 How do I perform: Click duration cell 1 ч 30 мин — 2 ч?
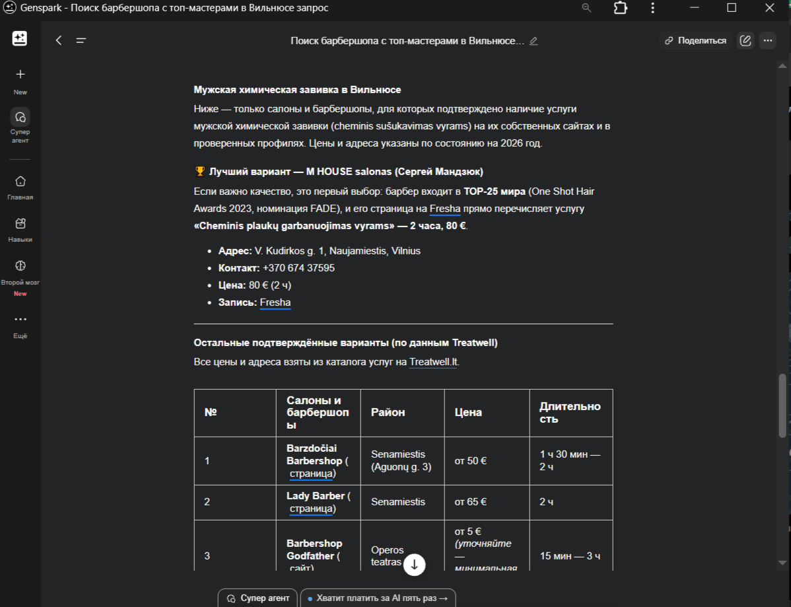pos(570,460)
